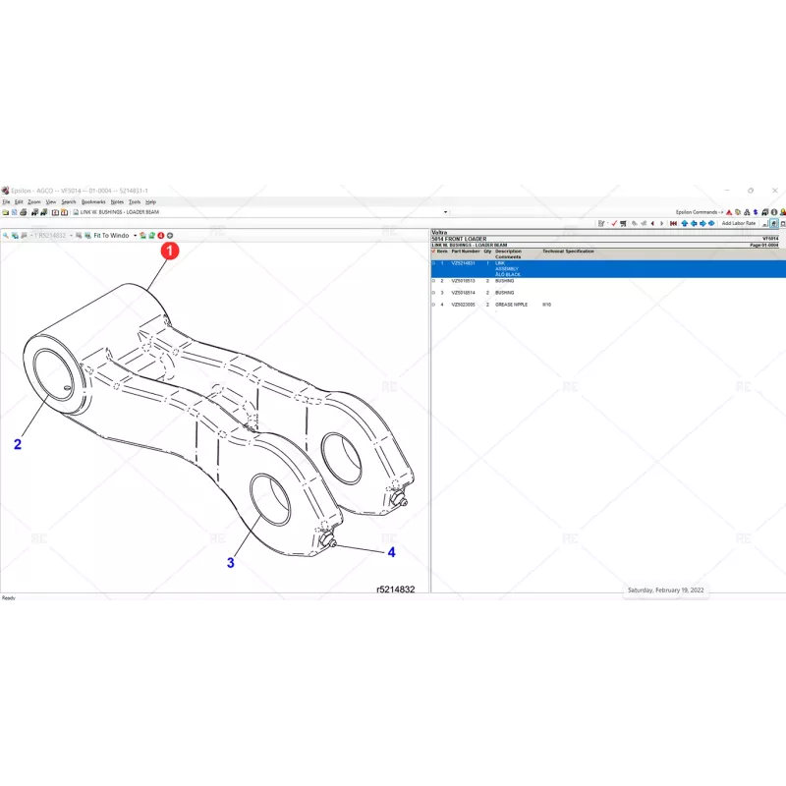The image size is (786, 786).
Task: Click the Add Labor Rate button
Action: point(738,223)
